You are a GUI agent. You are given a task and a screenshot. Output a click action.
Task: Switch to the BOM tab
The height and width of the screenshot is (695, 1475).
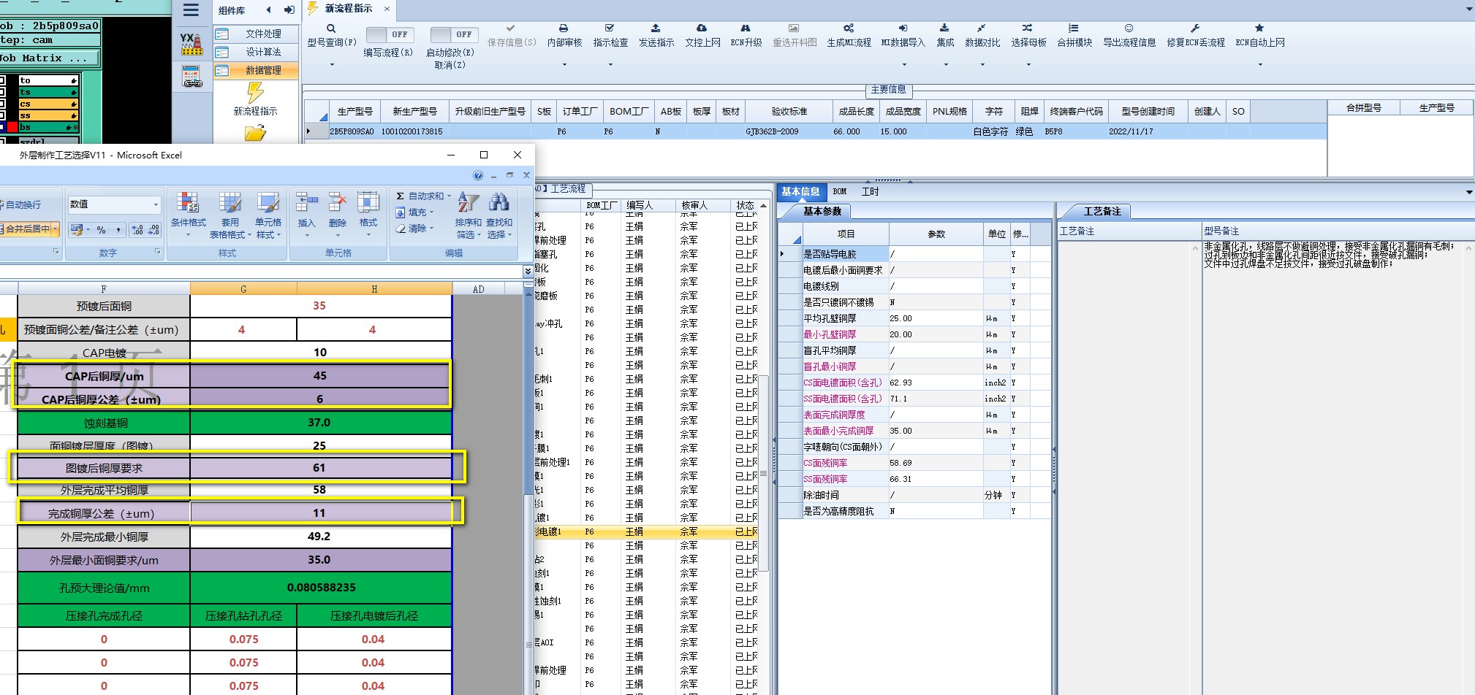click(x=840, y=191)
